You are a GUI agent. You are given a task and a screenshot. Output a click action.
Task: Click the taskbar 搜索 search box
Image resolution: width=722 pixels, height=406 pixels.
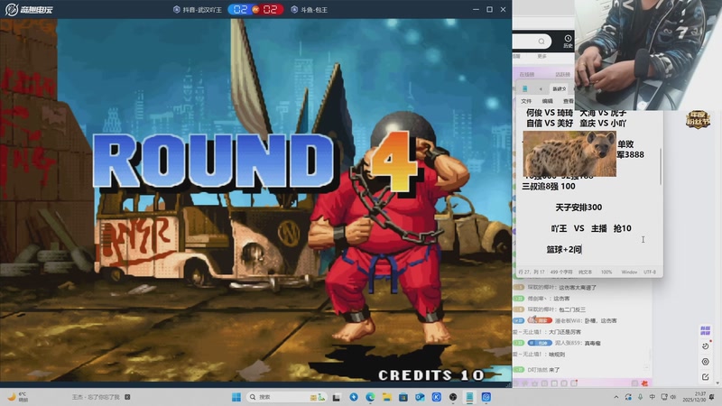(286, 397)
